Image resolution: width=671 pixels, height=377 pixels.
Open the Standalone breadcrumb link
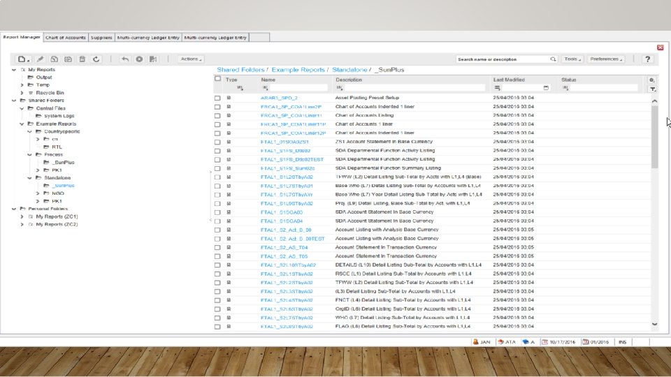349,70
